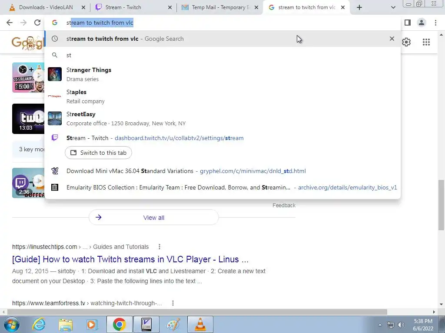445x333 pixels.
Task: Open a new tab with plus button
Action: [359, 7]
